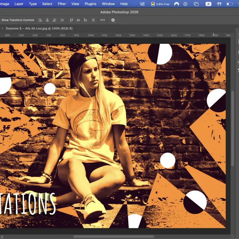
Task: Click the crossed-out icon left of memory monitor
Action: [142, 4]
